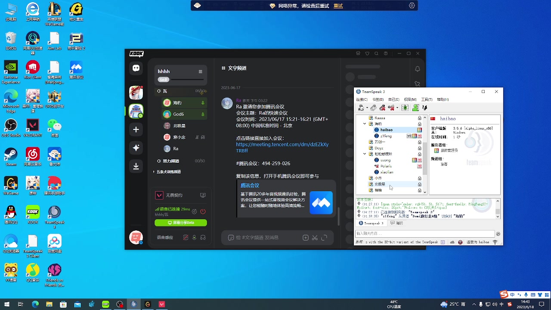Open 权限(M) menu in TeamSpeak
This screenshot has height=310, width=551.
pos(410,99)
